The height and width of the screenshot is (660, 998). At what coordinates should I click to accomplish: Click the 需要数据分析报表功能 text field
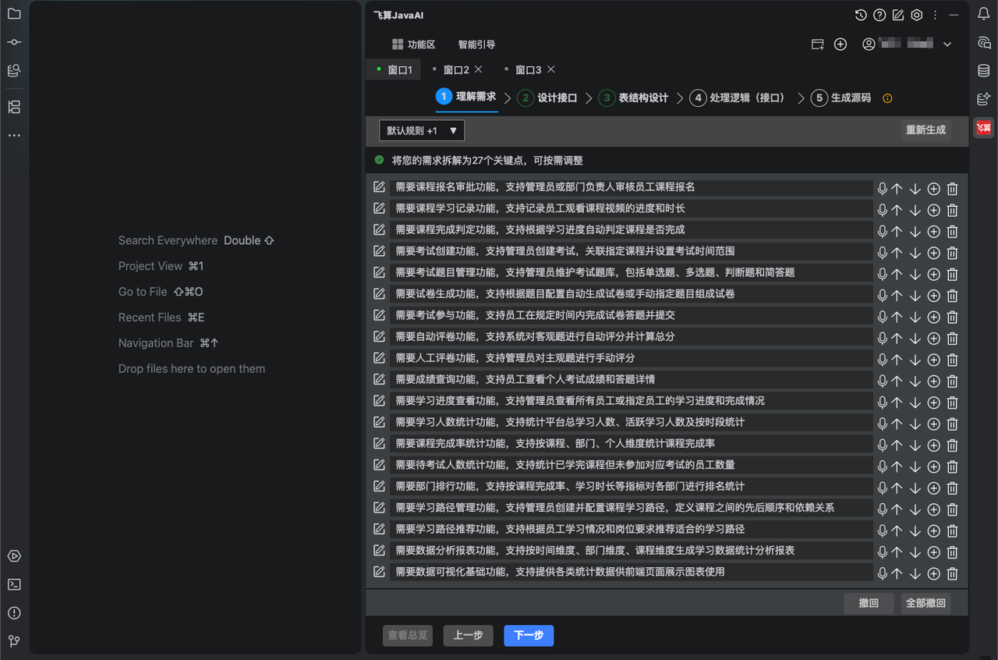[x=632, y=550]
